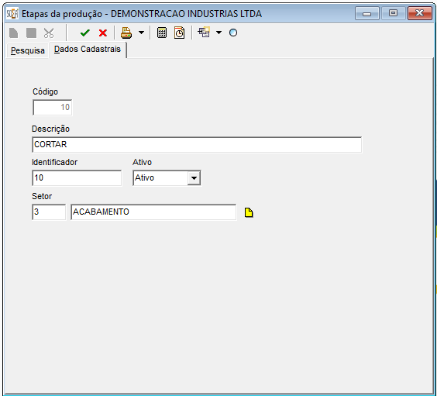Confirm with the green checkmark icon

[84, 33]
